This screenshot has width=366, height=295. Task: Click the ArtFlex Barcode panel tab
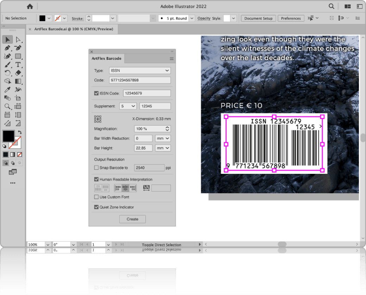tap(106, 59)
